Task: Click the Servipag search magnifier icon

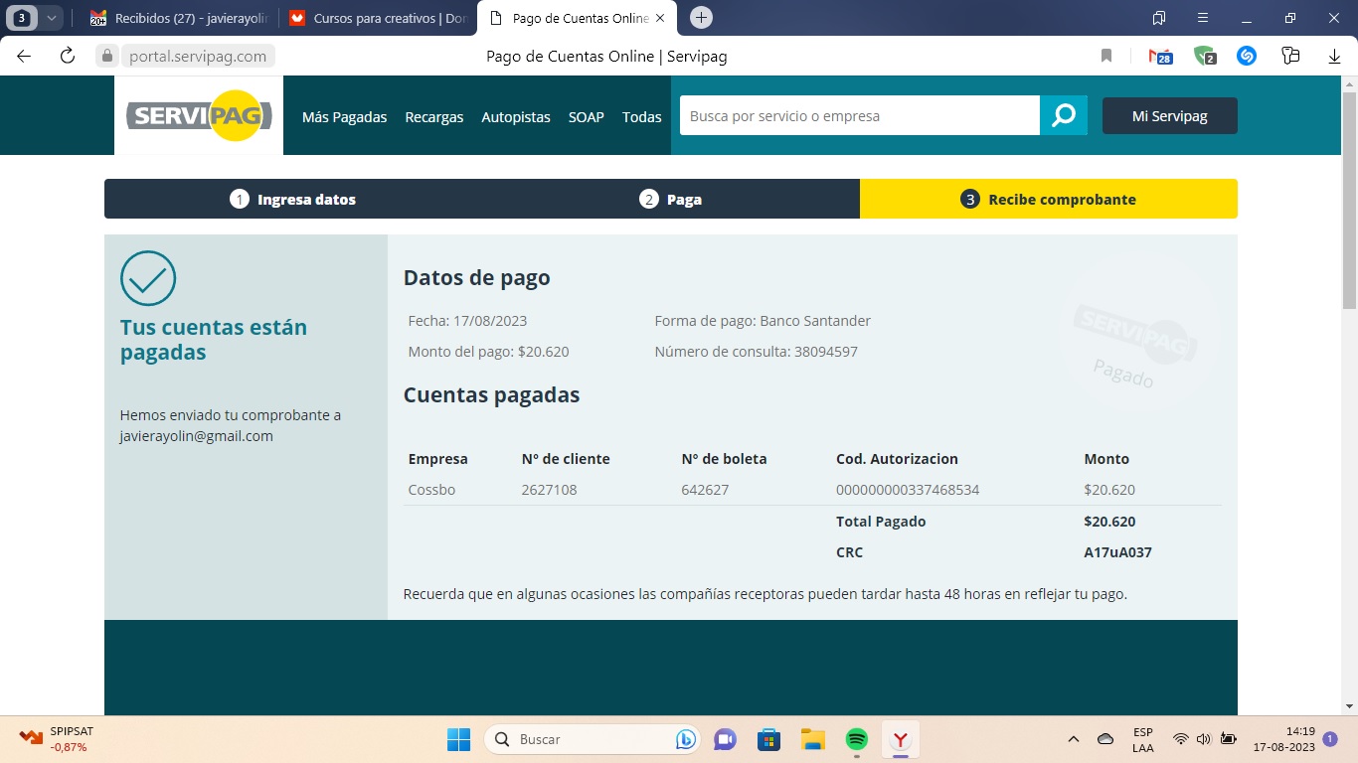Action: click(1065, 115)
